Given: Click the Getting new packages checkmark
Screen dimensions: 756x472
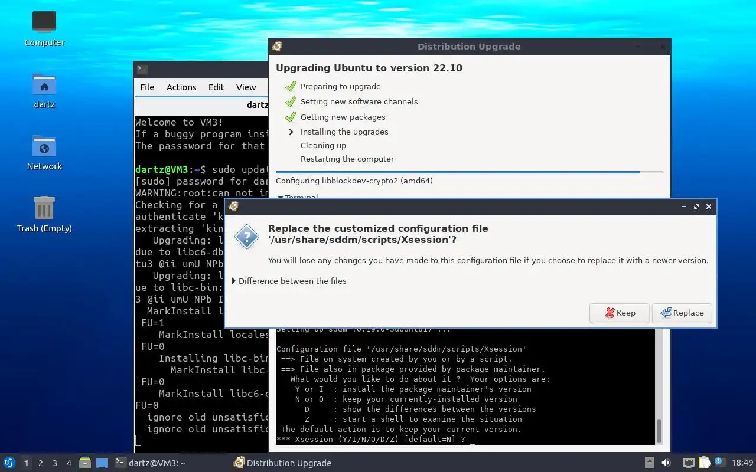Looking at the screenshot, I should pos(291,117).
